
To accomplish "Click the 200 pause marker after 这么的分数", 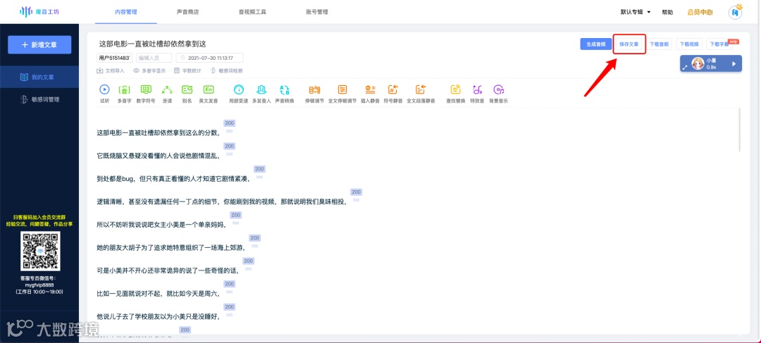I will click(x=230, y=123).
